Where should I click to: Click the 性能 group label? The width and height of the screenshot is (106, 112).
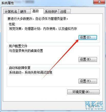pos(12,24)
